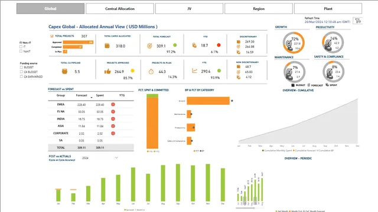Click the green Total Forecast status dot
Viewport: 378px width, 212px height.
click(175, 45)
